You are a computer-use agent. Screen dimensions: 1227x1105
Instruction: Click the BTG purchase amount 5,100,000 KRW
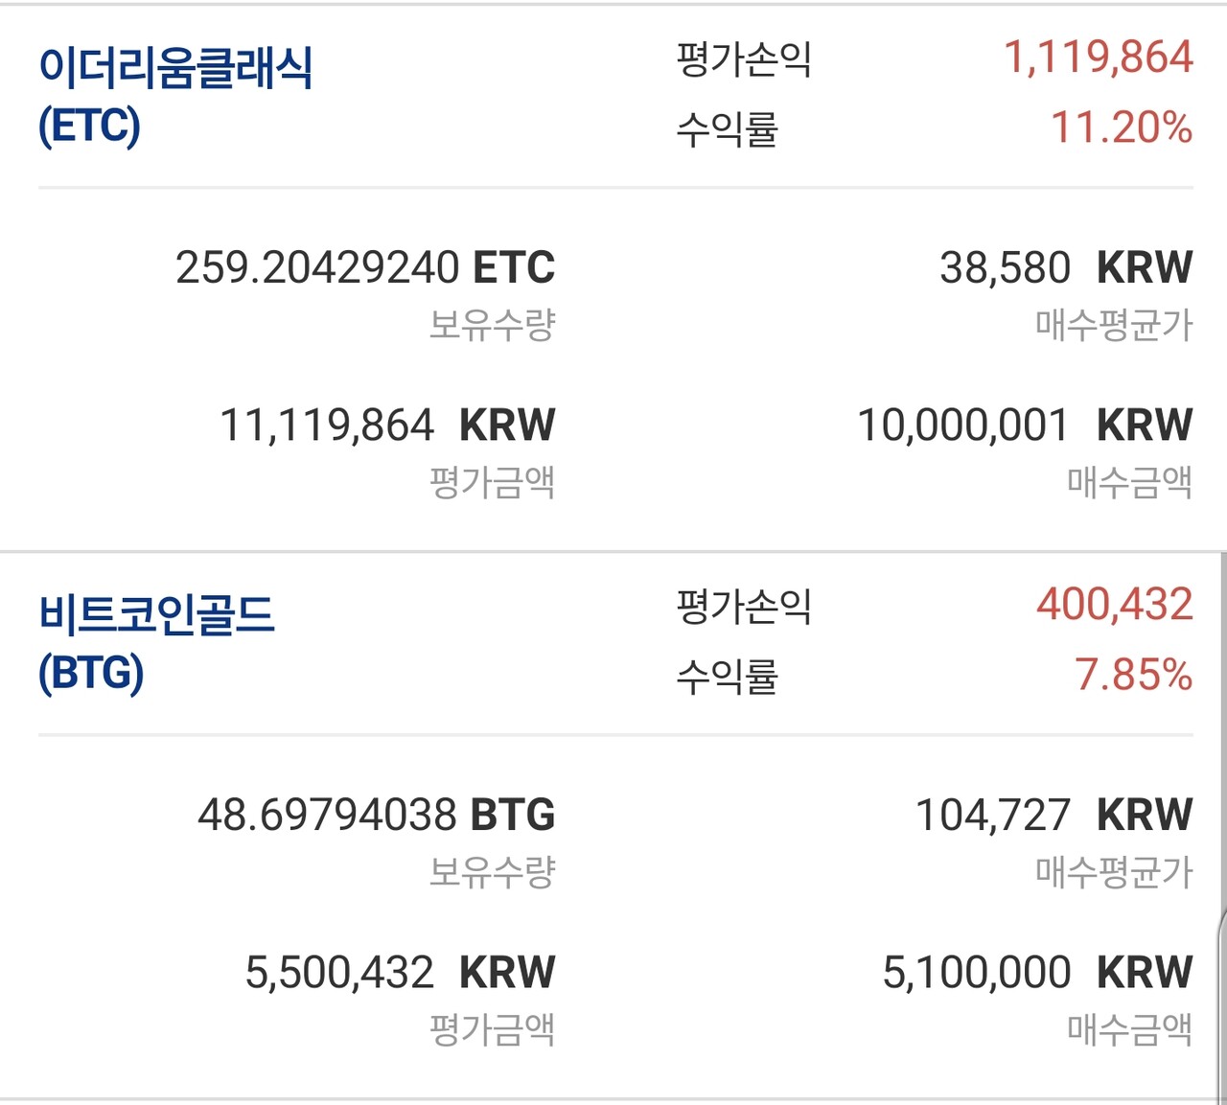(x=1037, y=972)
